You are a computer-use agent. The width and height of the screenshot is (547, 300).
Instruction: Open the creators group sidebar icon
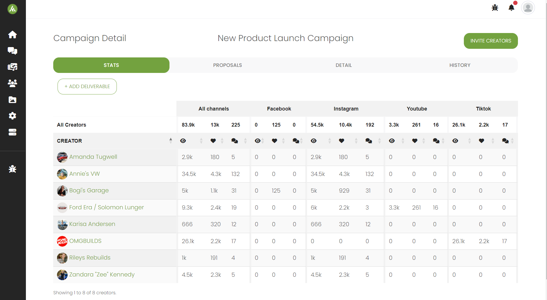(x=12, y=83)
